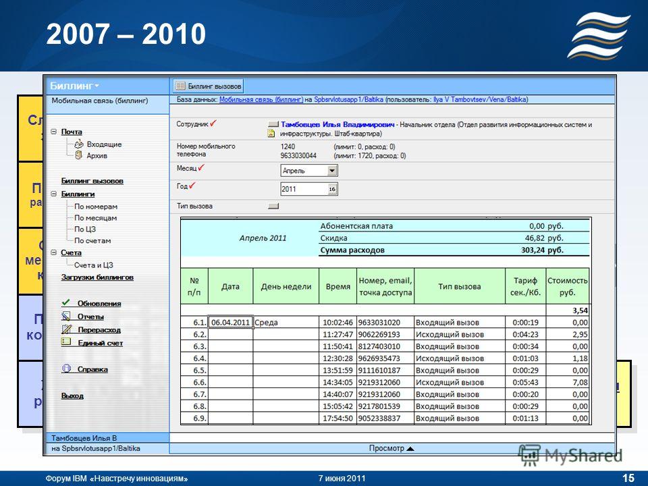Click the Отчеты report icon

[x=65, y=316]
